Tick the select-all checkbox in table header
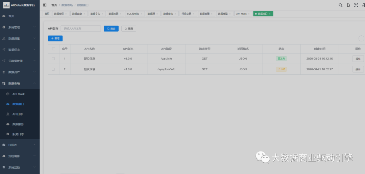 click(x=53, y=49)
